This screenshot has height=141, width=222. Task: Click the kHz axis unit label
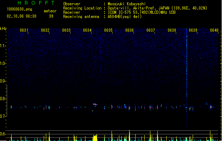3,29
